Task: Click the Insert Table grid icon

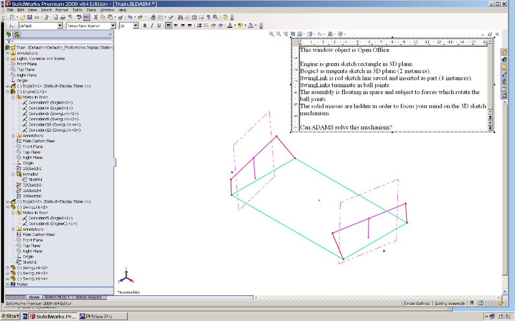Action: [x=160, y=17]
